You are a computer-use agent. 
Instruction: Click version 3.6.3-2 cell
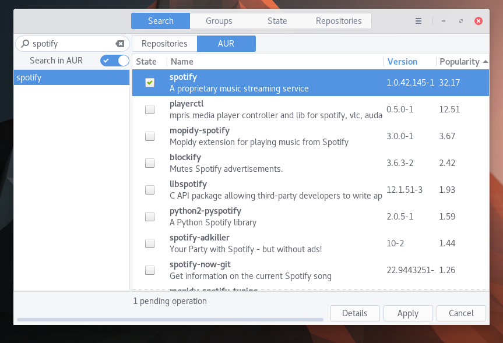400,163
